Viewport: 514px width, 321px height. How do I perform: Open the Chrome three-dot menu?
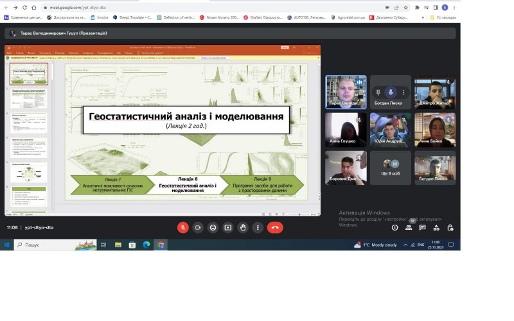(x=454, y=8)
